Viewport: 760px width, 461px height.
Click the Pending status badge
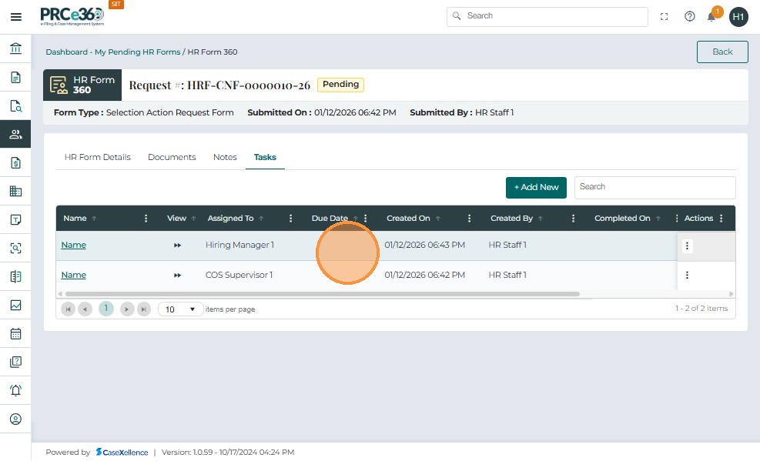(341, 85)
